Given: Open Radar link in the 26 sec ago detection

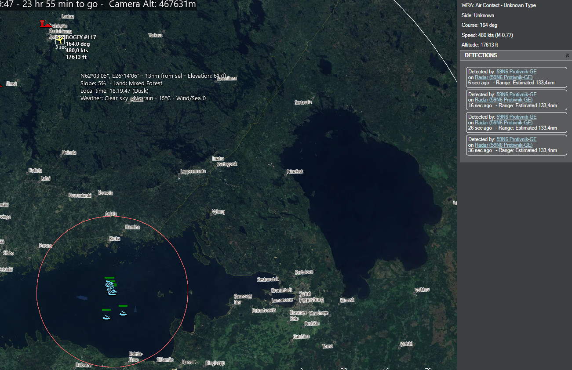Looking at the screenshot, I should (x=503, y=123).
